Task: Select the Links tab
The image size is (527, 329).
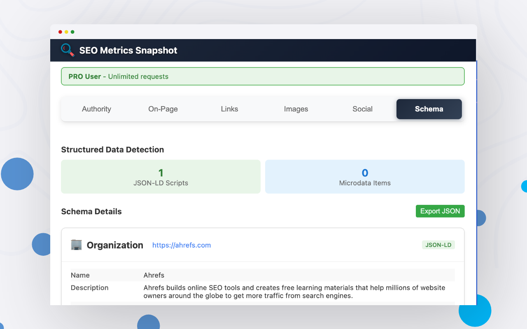Action: (x=229, y=109)
